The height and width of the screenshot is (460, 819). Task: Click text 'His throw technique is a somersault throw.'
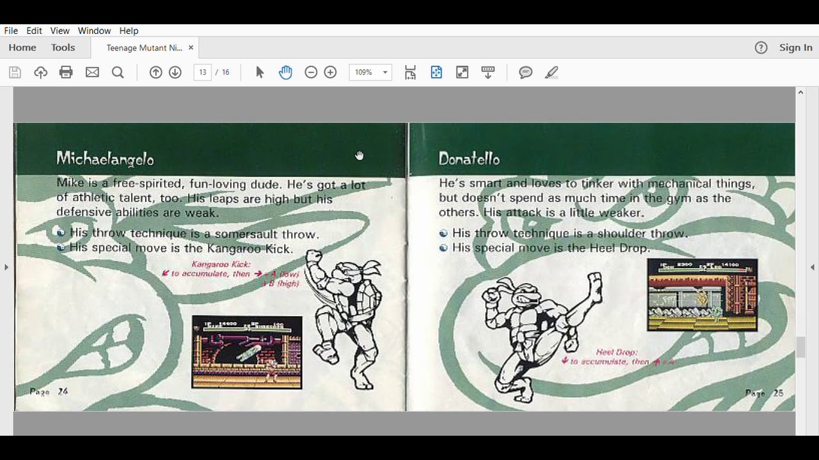point(194,234)
